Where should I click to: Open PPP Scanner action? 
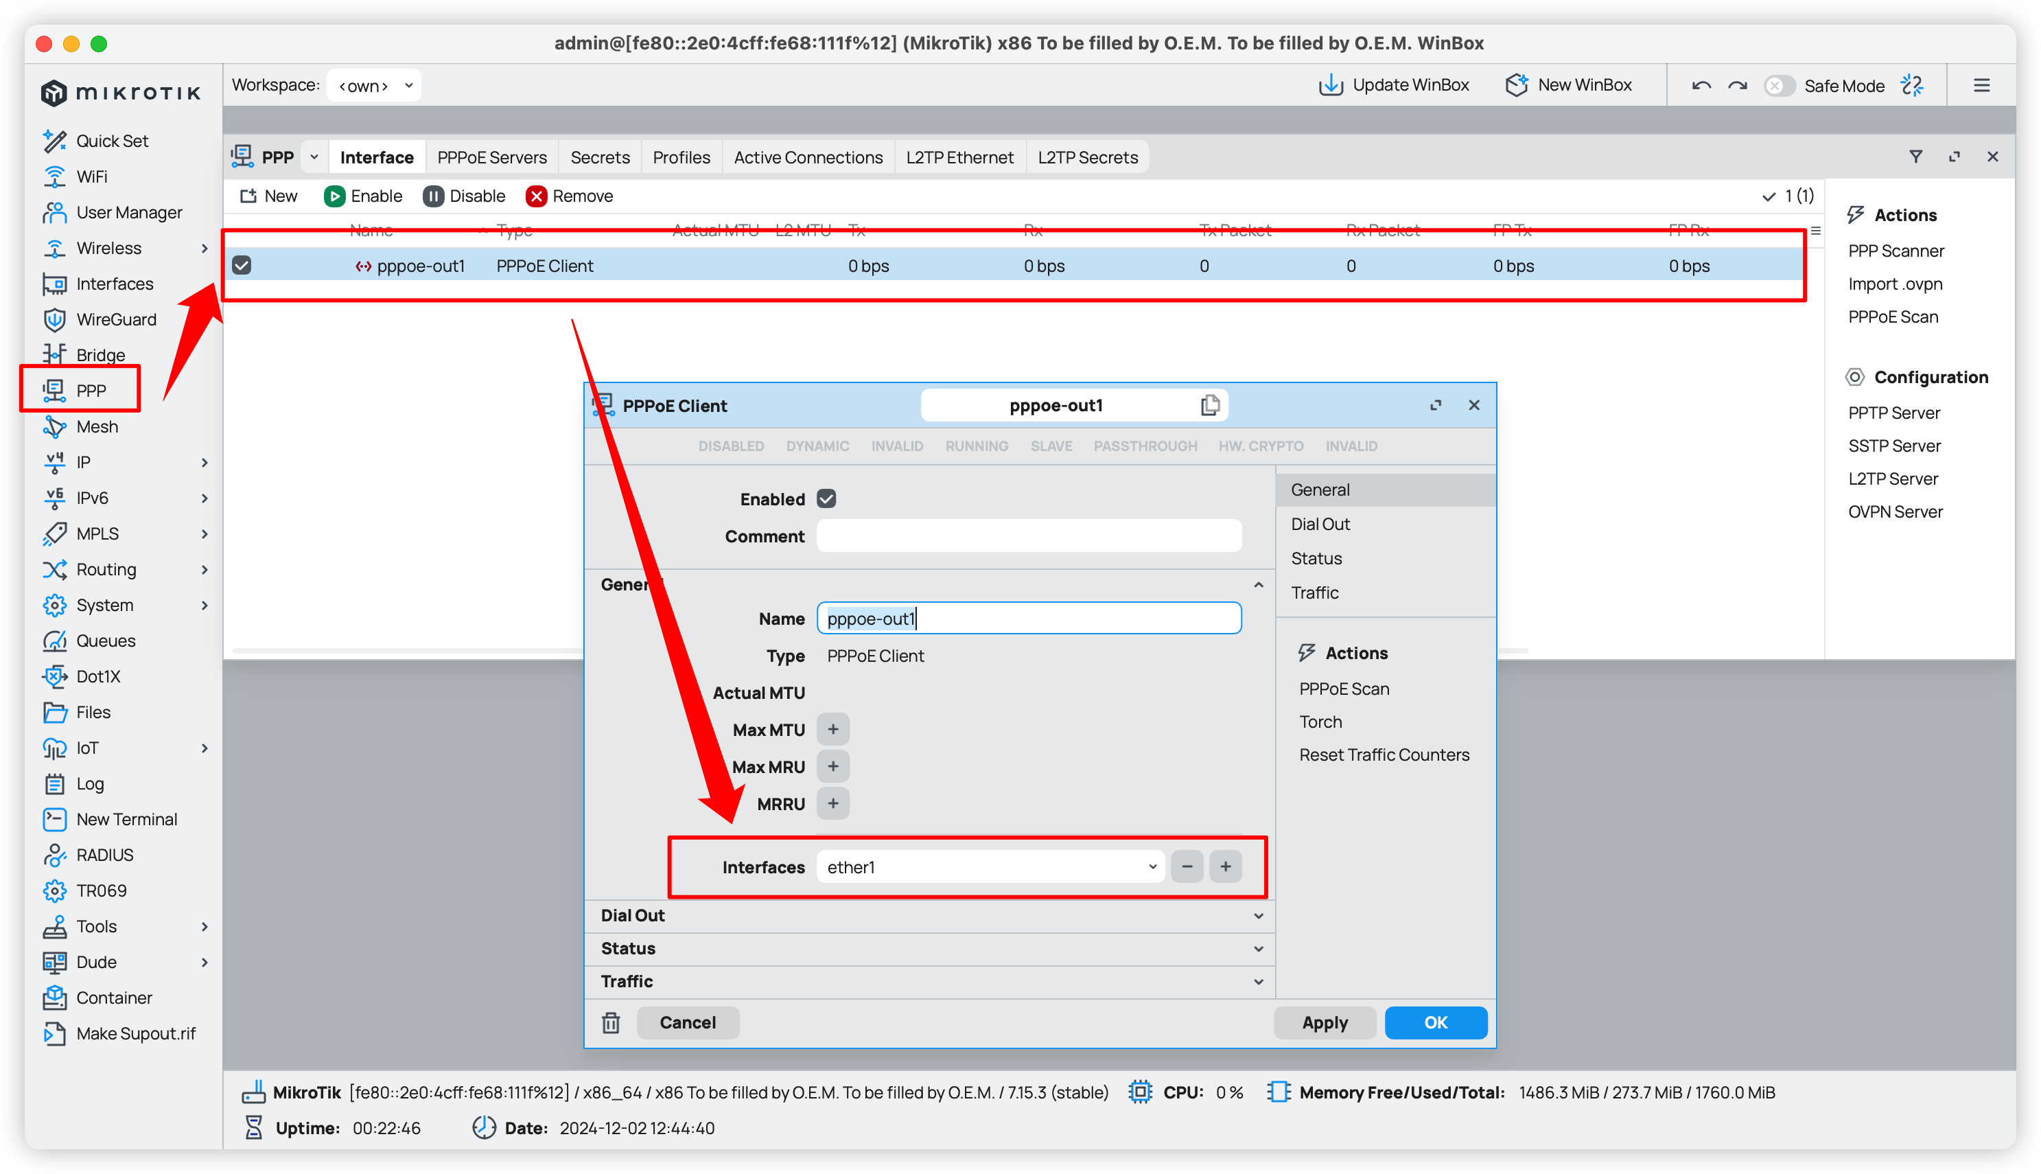coord(1895,251)
